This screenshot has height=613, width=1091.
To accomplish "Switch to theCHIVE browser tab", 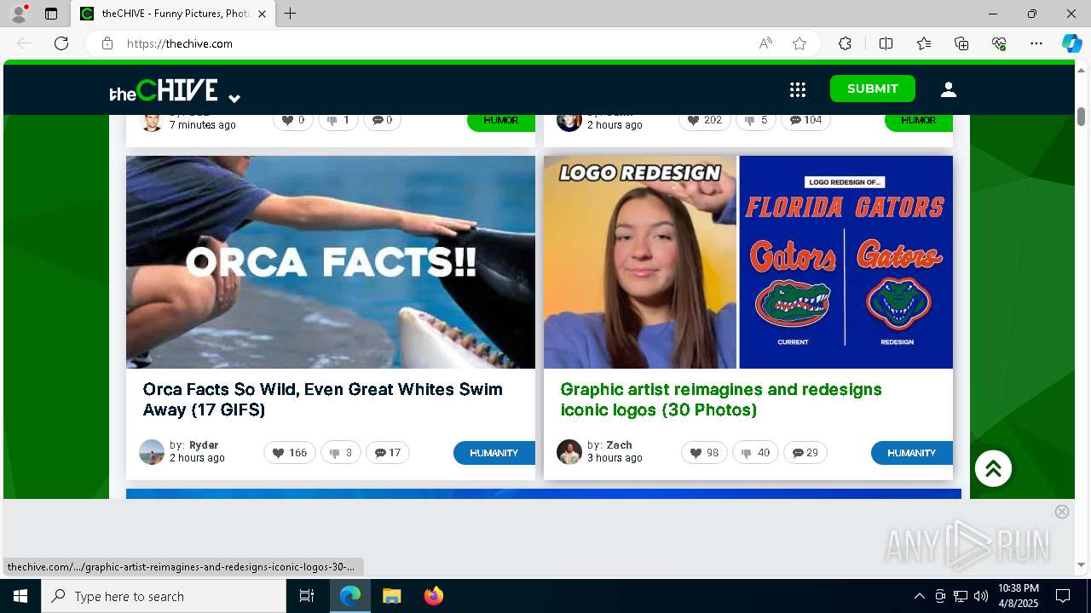I will (173, 14).
